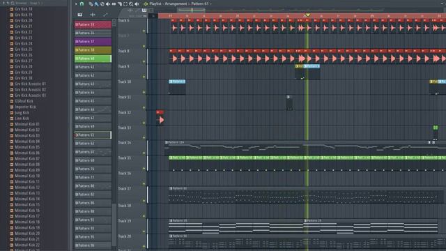Show audio clips tab in the picker panel
446x251 pixels.
click(x=93, y=15)
